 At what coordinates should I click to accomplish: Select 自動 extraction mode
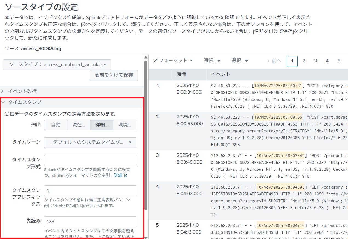coord(56,125)
